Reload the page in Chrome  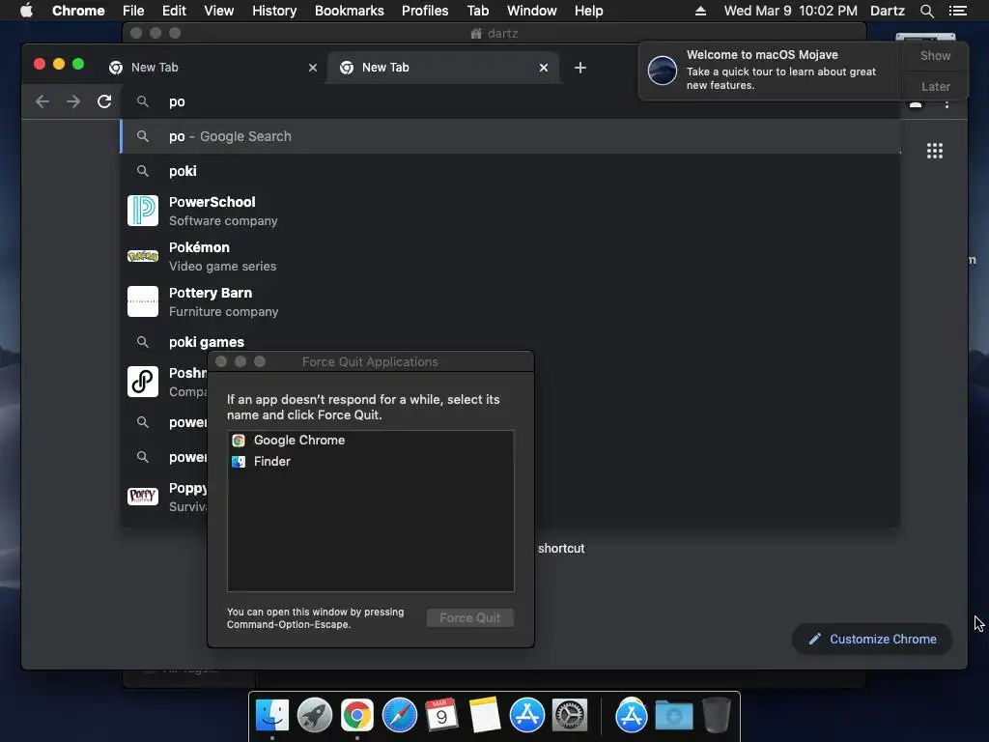point(104,101)
